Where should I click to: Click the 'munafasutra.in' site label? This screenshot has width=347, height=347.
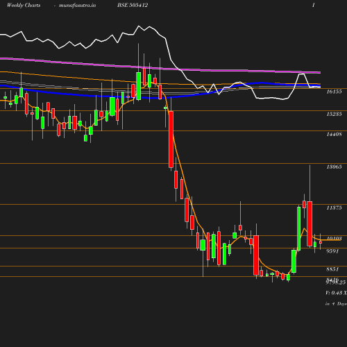[x=77, y=6]
